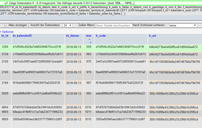Sort by the k_code column header
Screen dimensions: 202x128
pos(101,36)
